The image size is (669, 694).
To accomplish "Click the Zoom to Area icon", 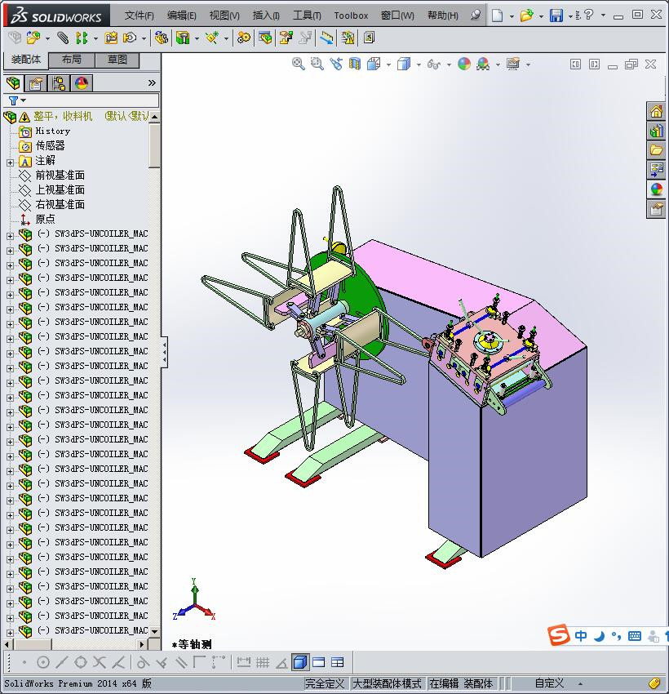I will click(317, 64).
